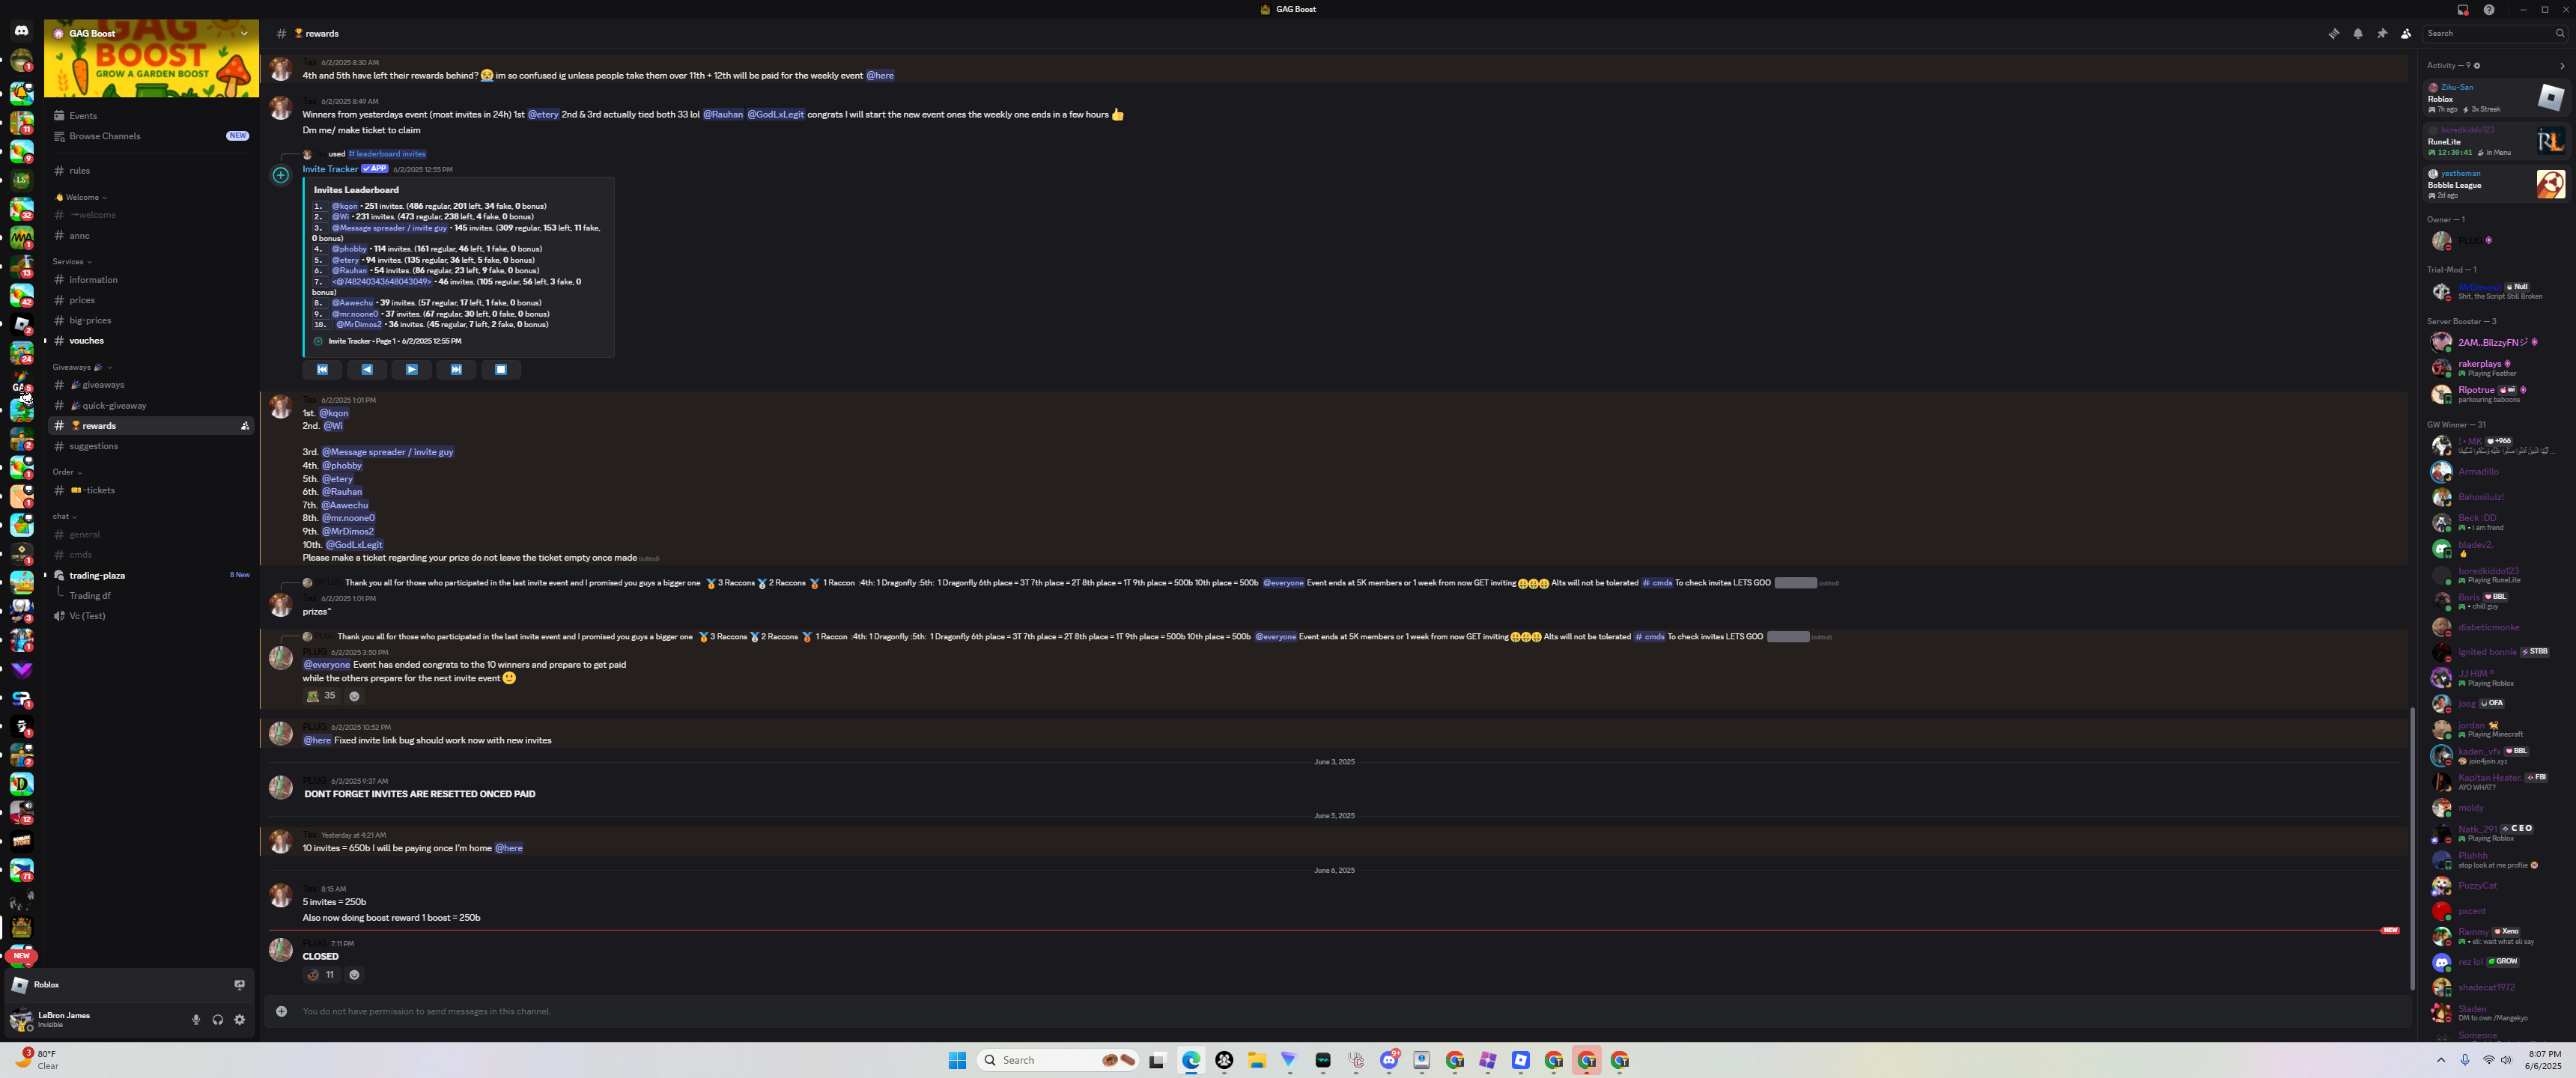The width and height of the screenshot is (2576, 1078).
Task: Open weather widget showing 80°F Clear
Action: click(38, 1060)
